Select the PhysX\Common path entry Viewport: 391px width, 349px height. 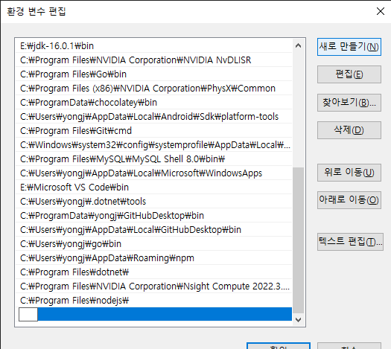tap(154, 89)
